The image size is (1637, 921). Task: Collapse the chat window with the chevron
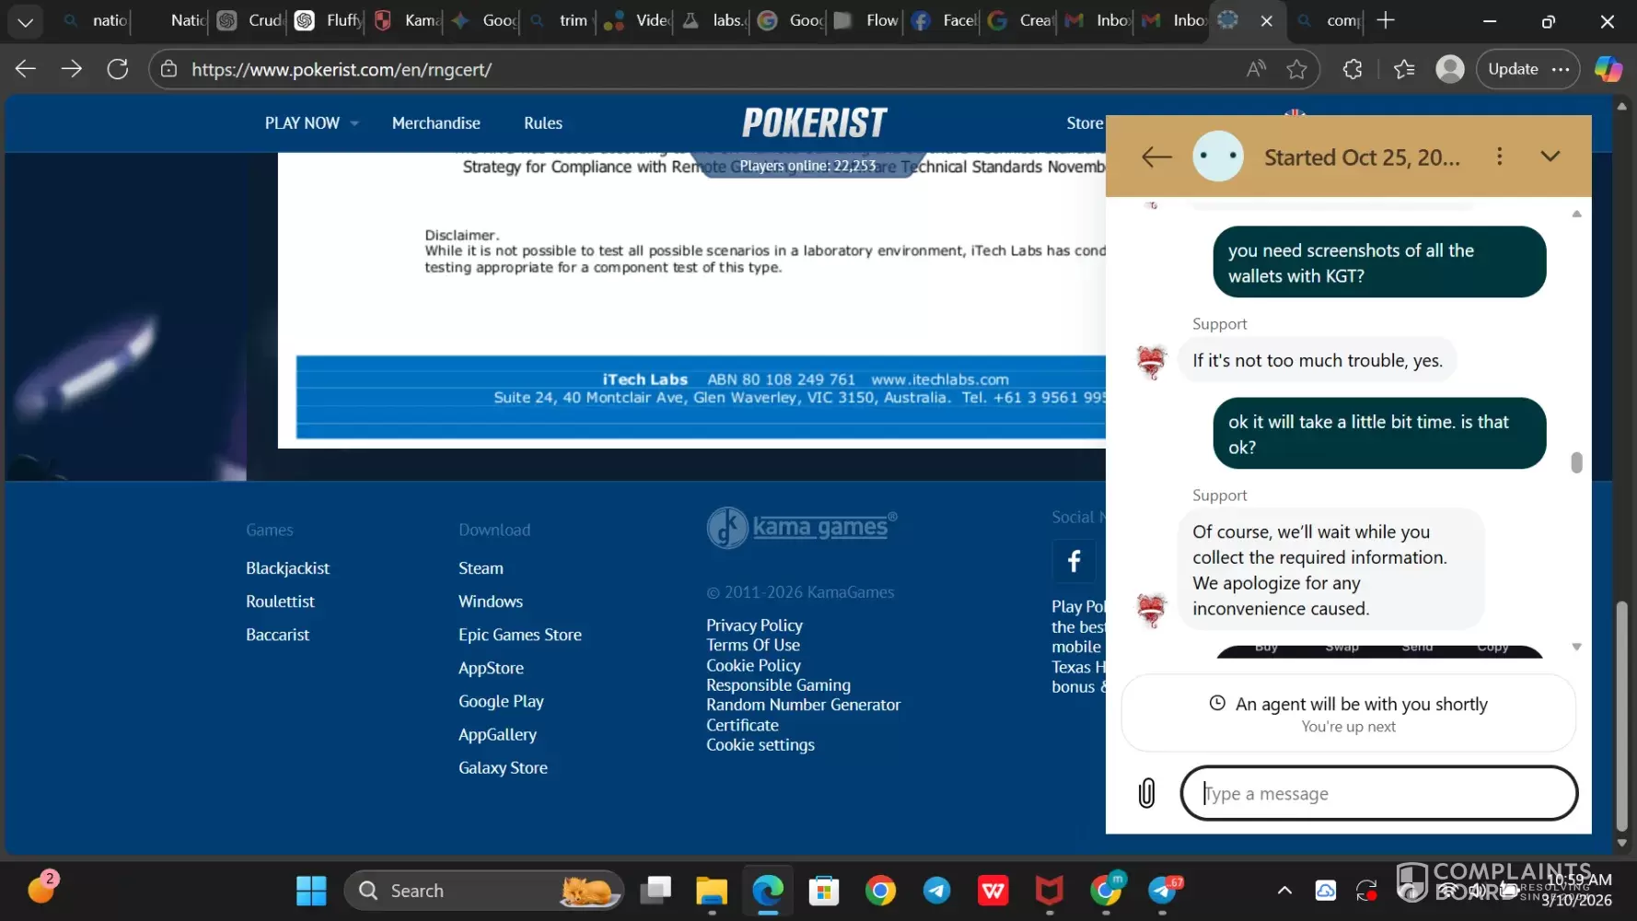tap(1550, 157)
